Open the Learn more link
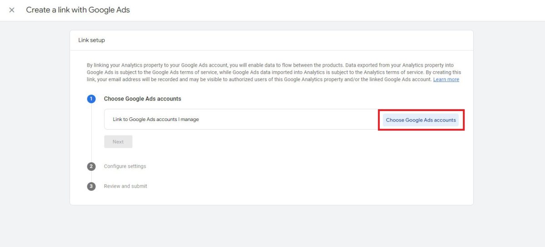The height and width of the screenshot is (247, 545). pyautogui.click(x=446, y=79)
